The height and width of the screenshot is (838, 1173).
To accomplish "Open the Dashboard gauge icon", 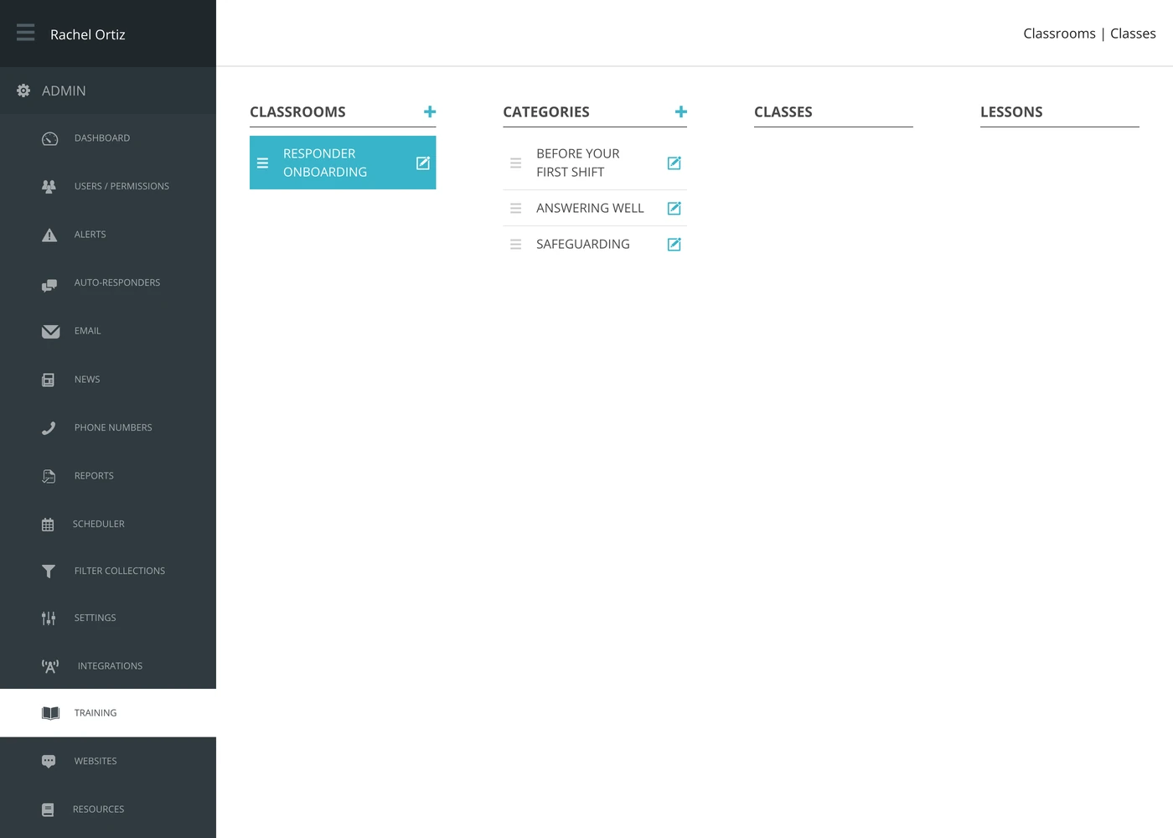I will coord(50,138).
